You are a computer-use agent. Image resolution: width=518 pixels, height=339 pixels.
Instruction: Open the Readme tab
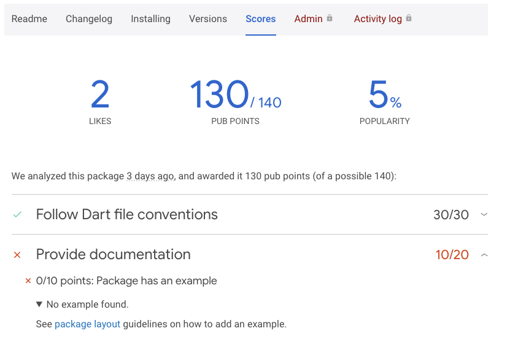[29, 19]
